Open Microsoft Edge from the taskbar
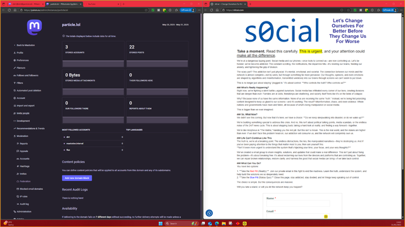Viewport: 405px width, 227px height. 216,223
